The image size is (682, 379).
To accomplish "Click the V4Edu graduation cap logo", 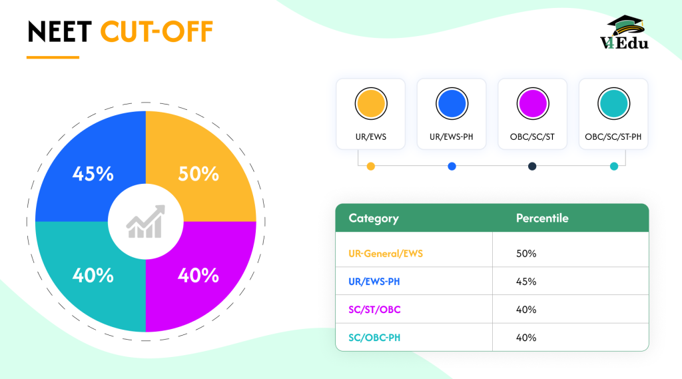I will [626, 32].
